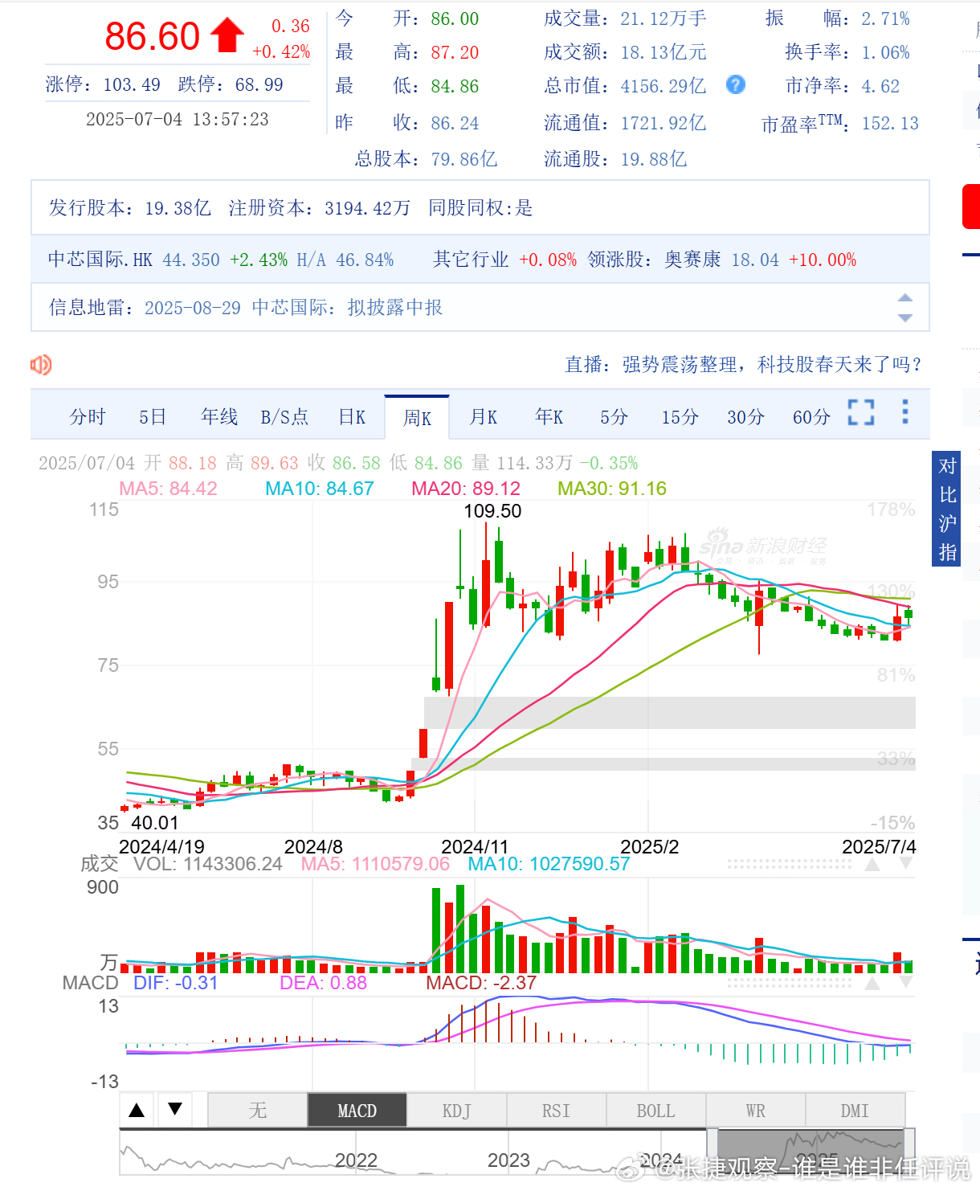Click the 总市值 value 4156.29亿
The height and width of the screenshot is (1191, 980).
[664, 86]
